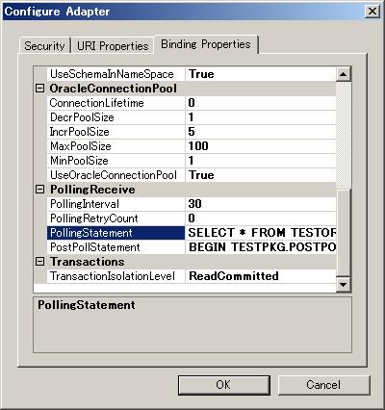Collapse the PollingReceive category
The width and height of the screenshot is (385, 410).
[x=39, y=190]
